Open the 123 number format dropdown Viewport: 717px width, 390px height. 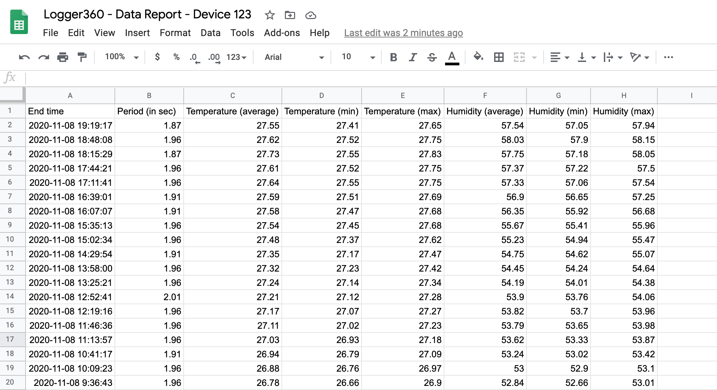[236, 57]
